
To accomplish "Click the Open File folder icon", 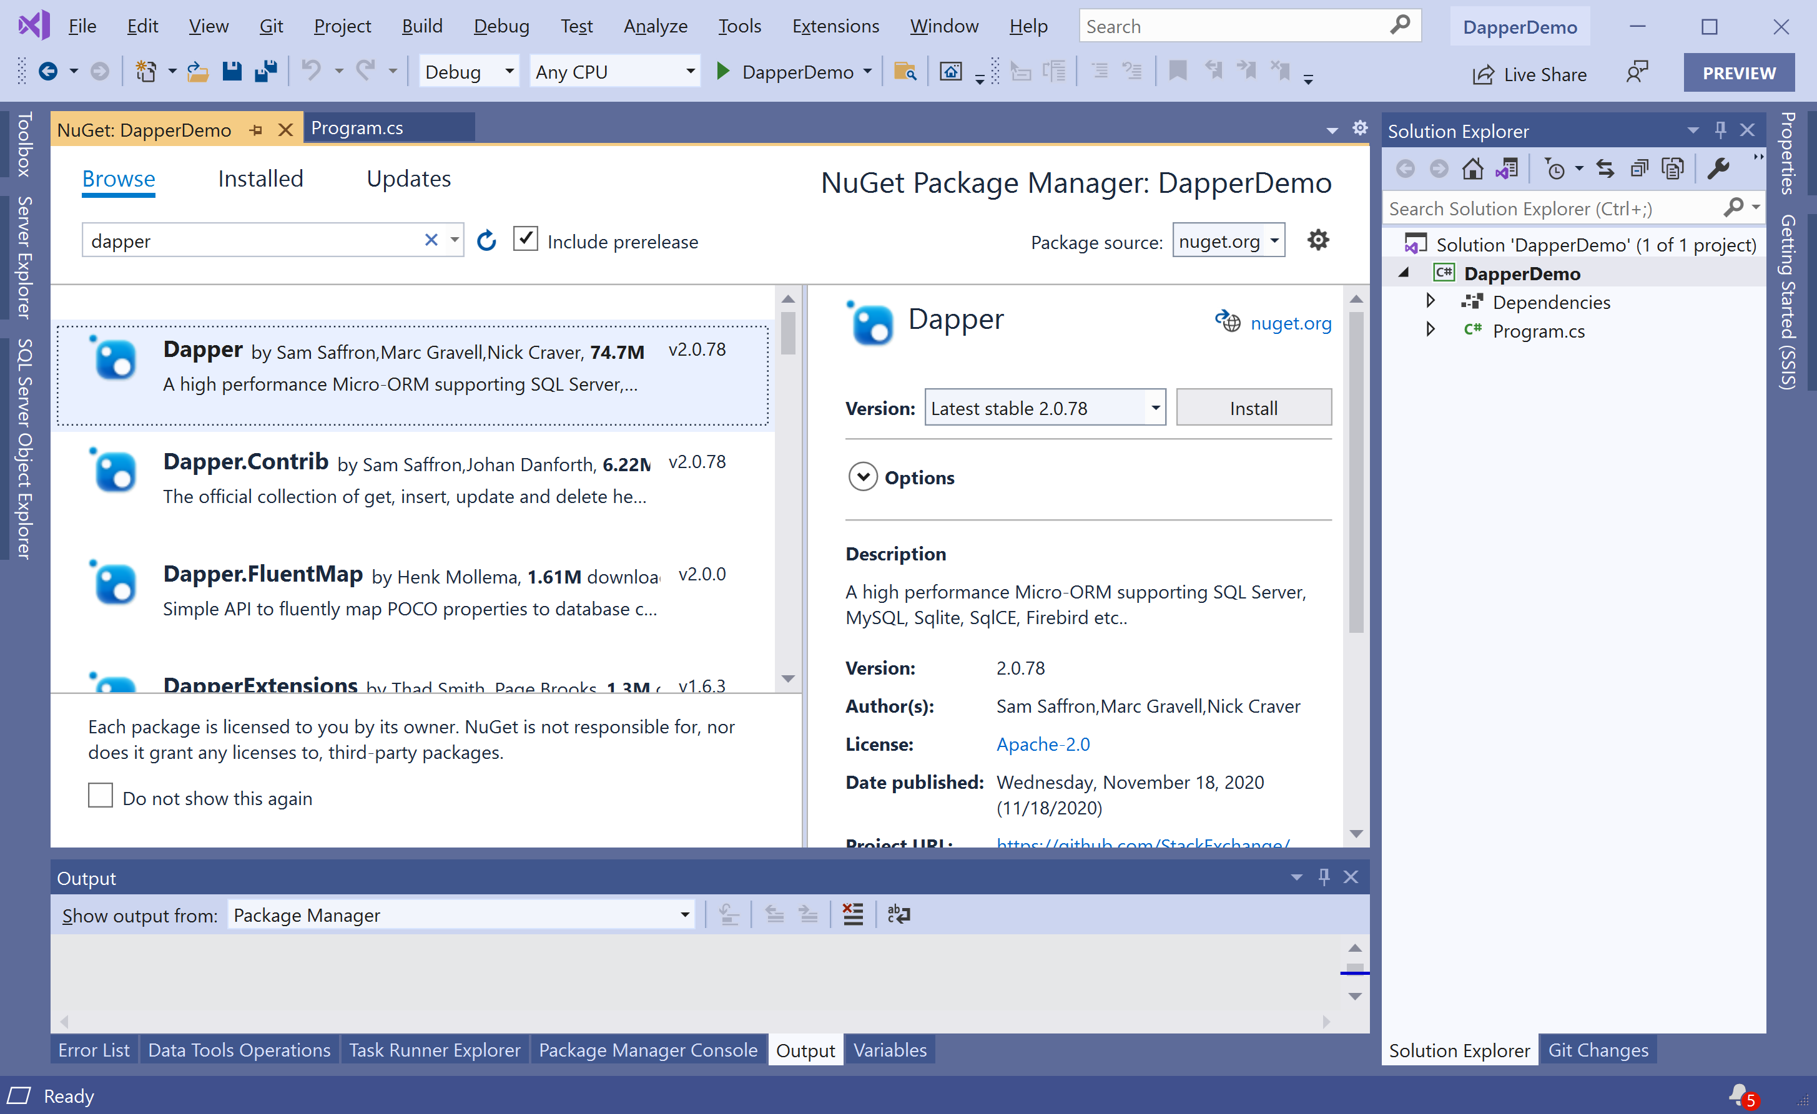I will [x=197, y=72].
